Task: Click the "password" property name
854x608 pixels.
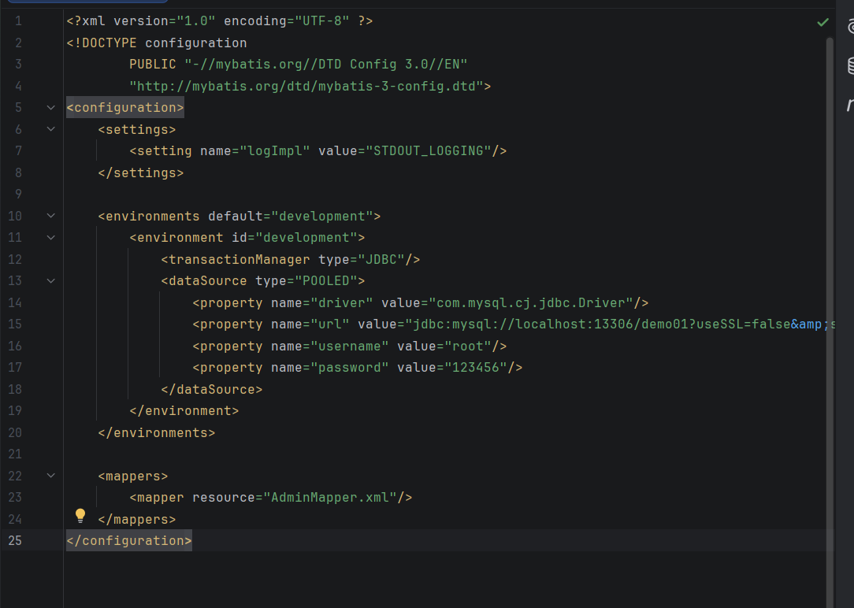Action: click(x=350, y=368)
